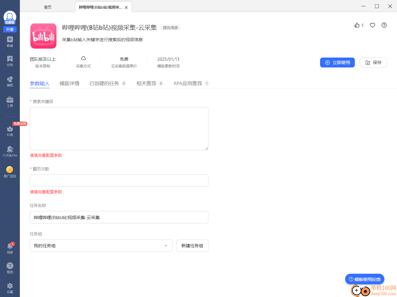Click the 团队版及以上 version text
The height and width of the screenshot is (297, 397).
43,59
